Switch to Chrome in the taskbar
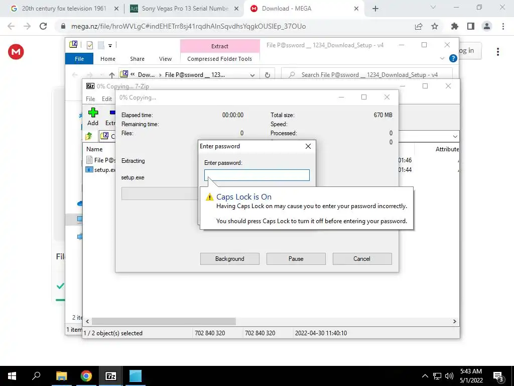This screenshot has height=386, width=514. 86,376
